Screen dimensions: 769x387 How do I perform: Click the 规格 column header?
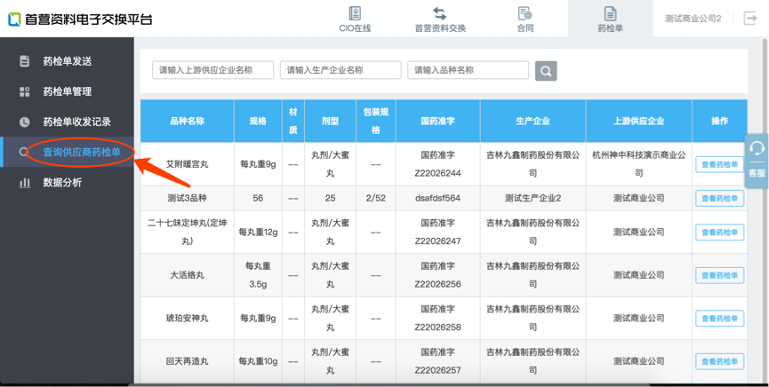pos(258,121)
